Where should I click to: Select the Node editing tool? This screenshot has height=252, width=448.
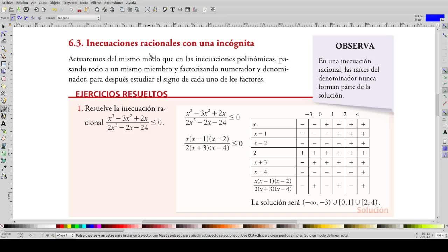pos(3,34)
